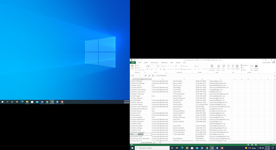Click the formula bar confirm checkmark icon
This screenshot has height=150, width=276.
click(x=149, y=76)
